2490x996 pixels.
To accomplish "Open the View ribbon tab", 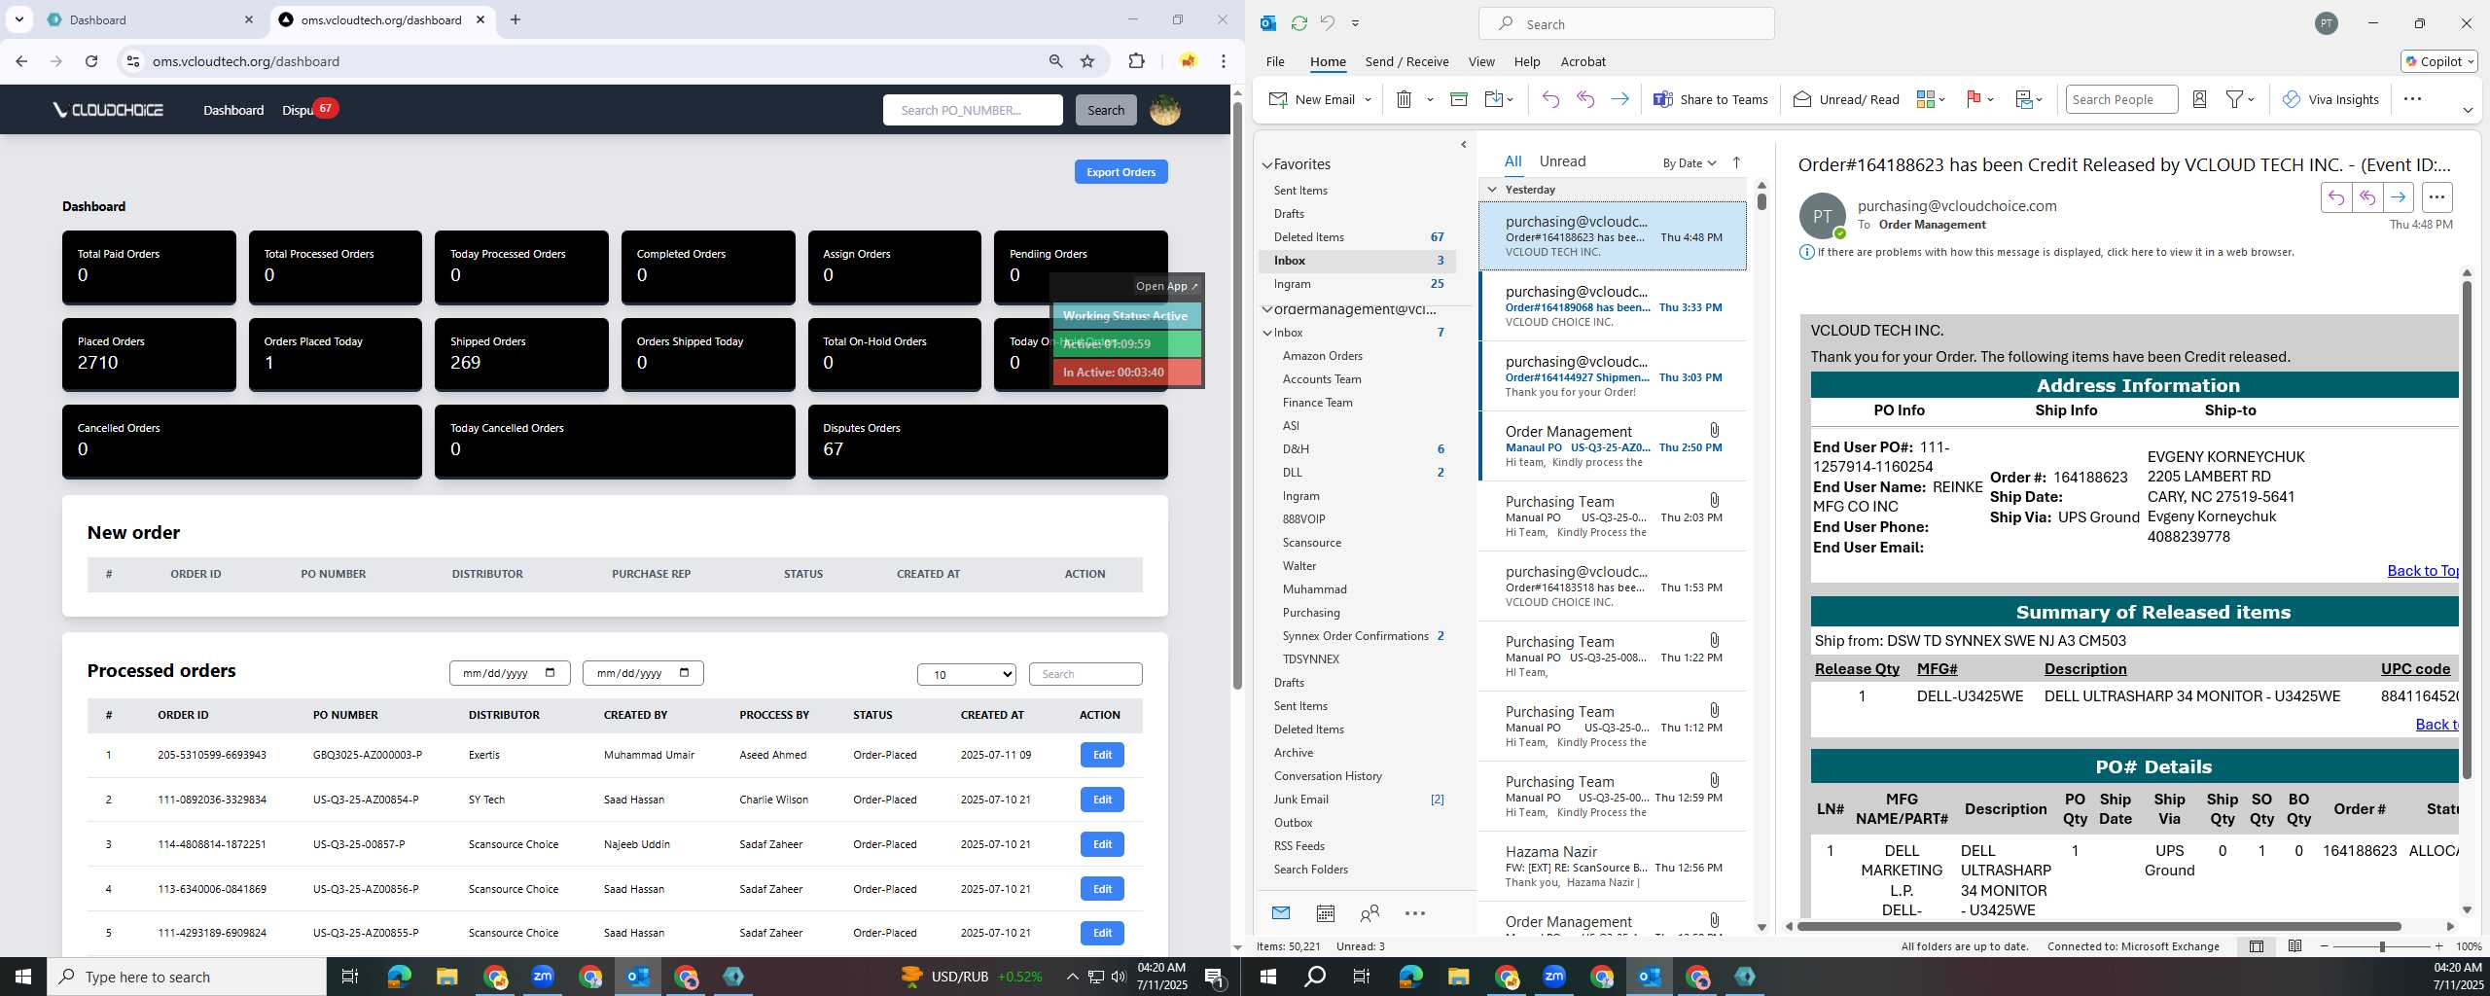I will click(1481, 61).
